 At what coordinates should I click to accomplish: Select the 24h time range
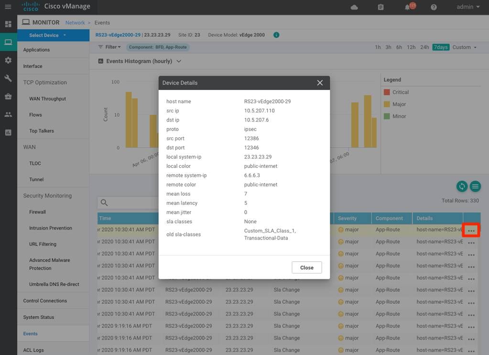coord(424,47)
